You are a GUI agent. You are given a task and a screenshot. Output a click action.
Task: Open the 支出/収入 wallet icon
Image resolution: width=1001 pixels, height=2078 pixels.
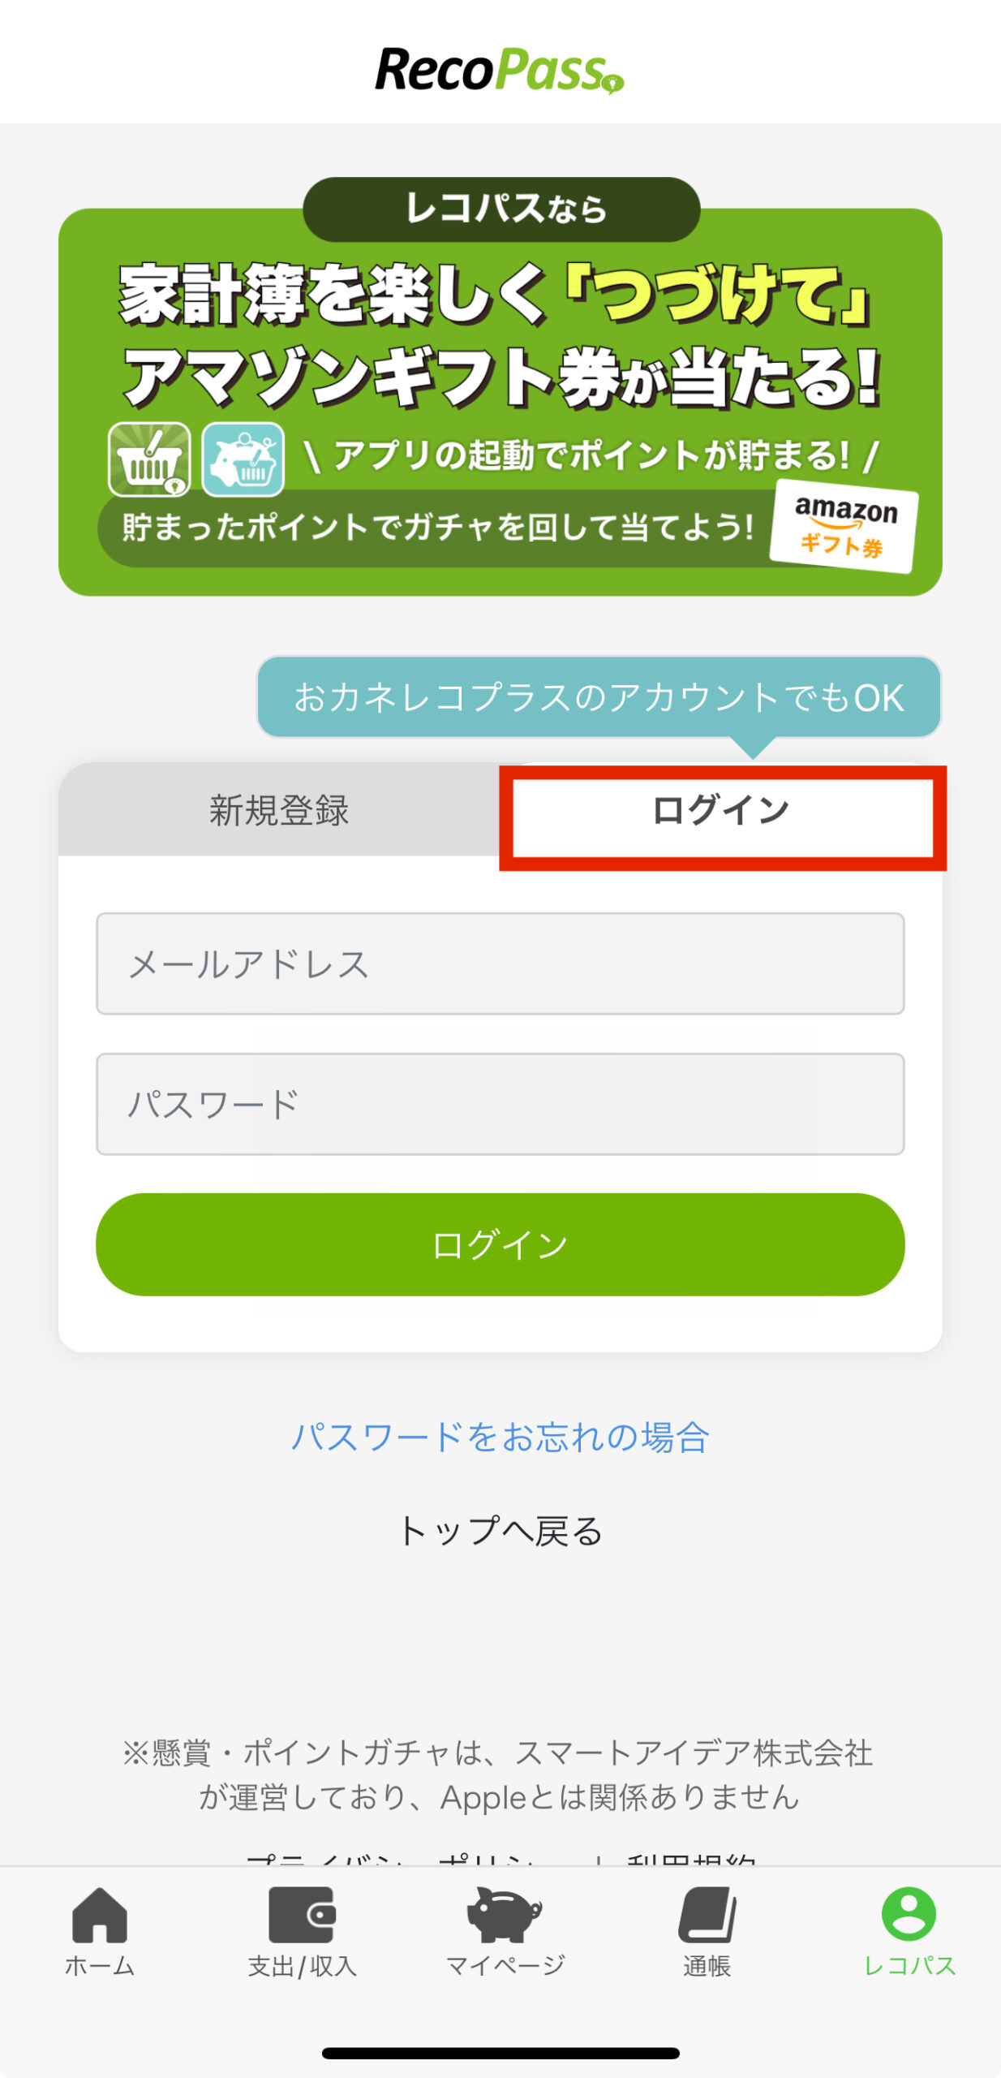[x=302, y=1916]
